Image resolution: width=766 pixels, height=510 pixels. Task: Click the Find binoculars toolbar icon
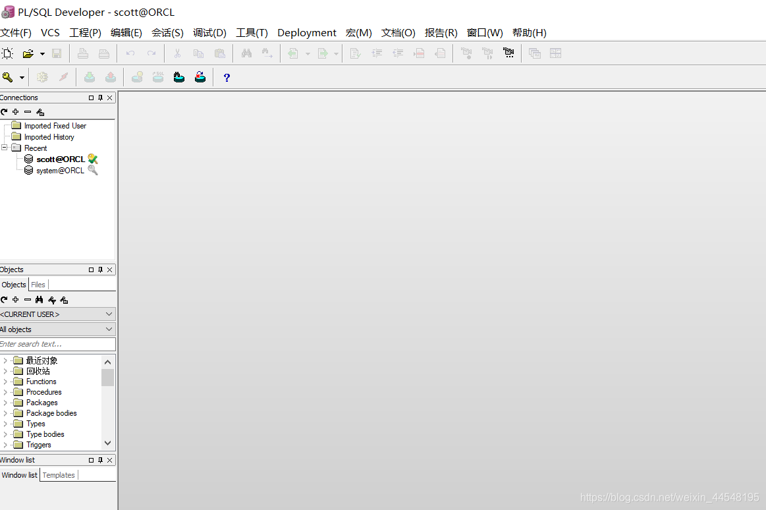tap(247, 53)
